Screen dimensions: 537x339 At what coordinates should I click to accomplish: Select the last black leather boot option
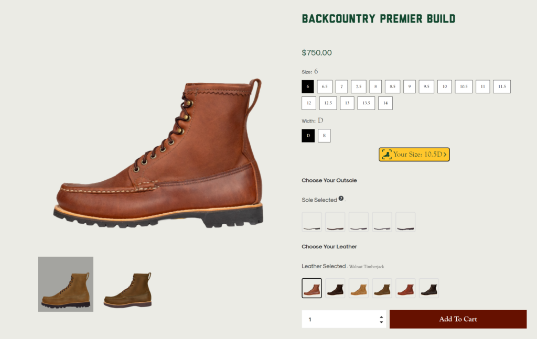point(429,288)
